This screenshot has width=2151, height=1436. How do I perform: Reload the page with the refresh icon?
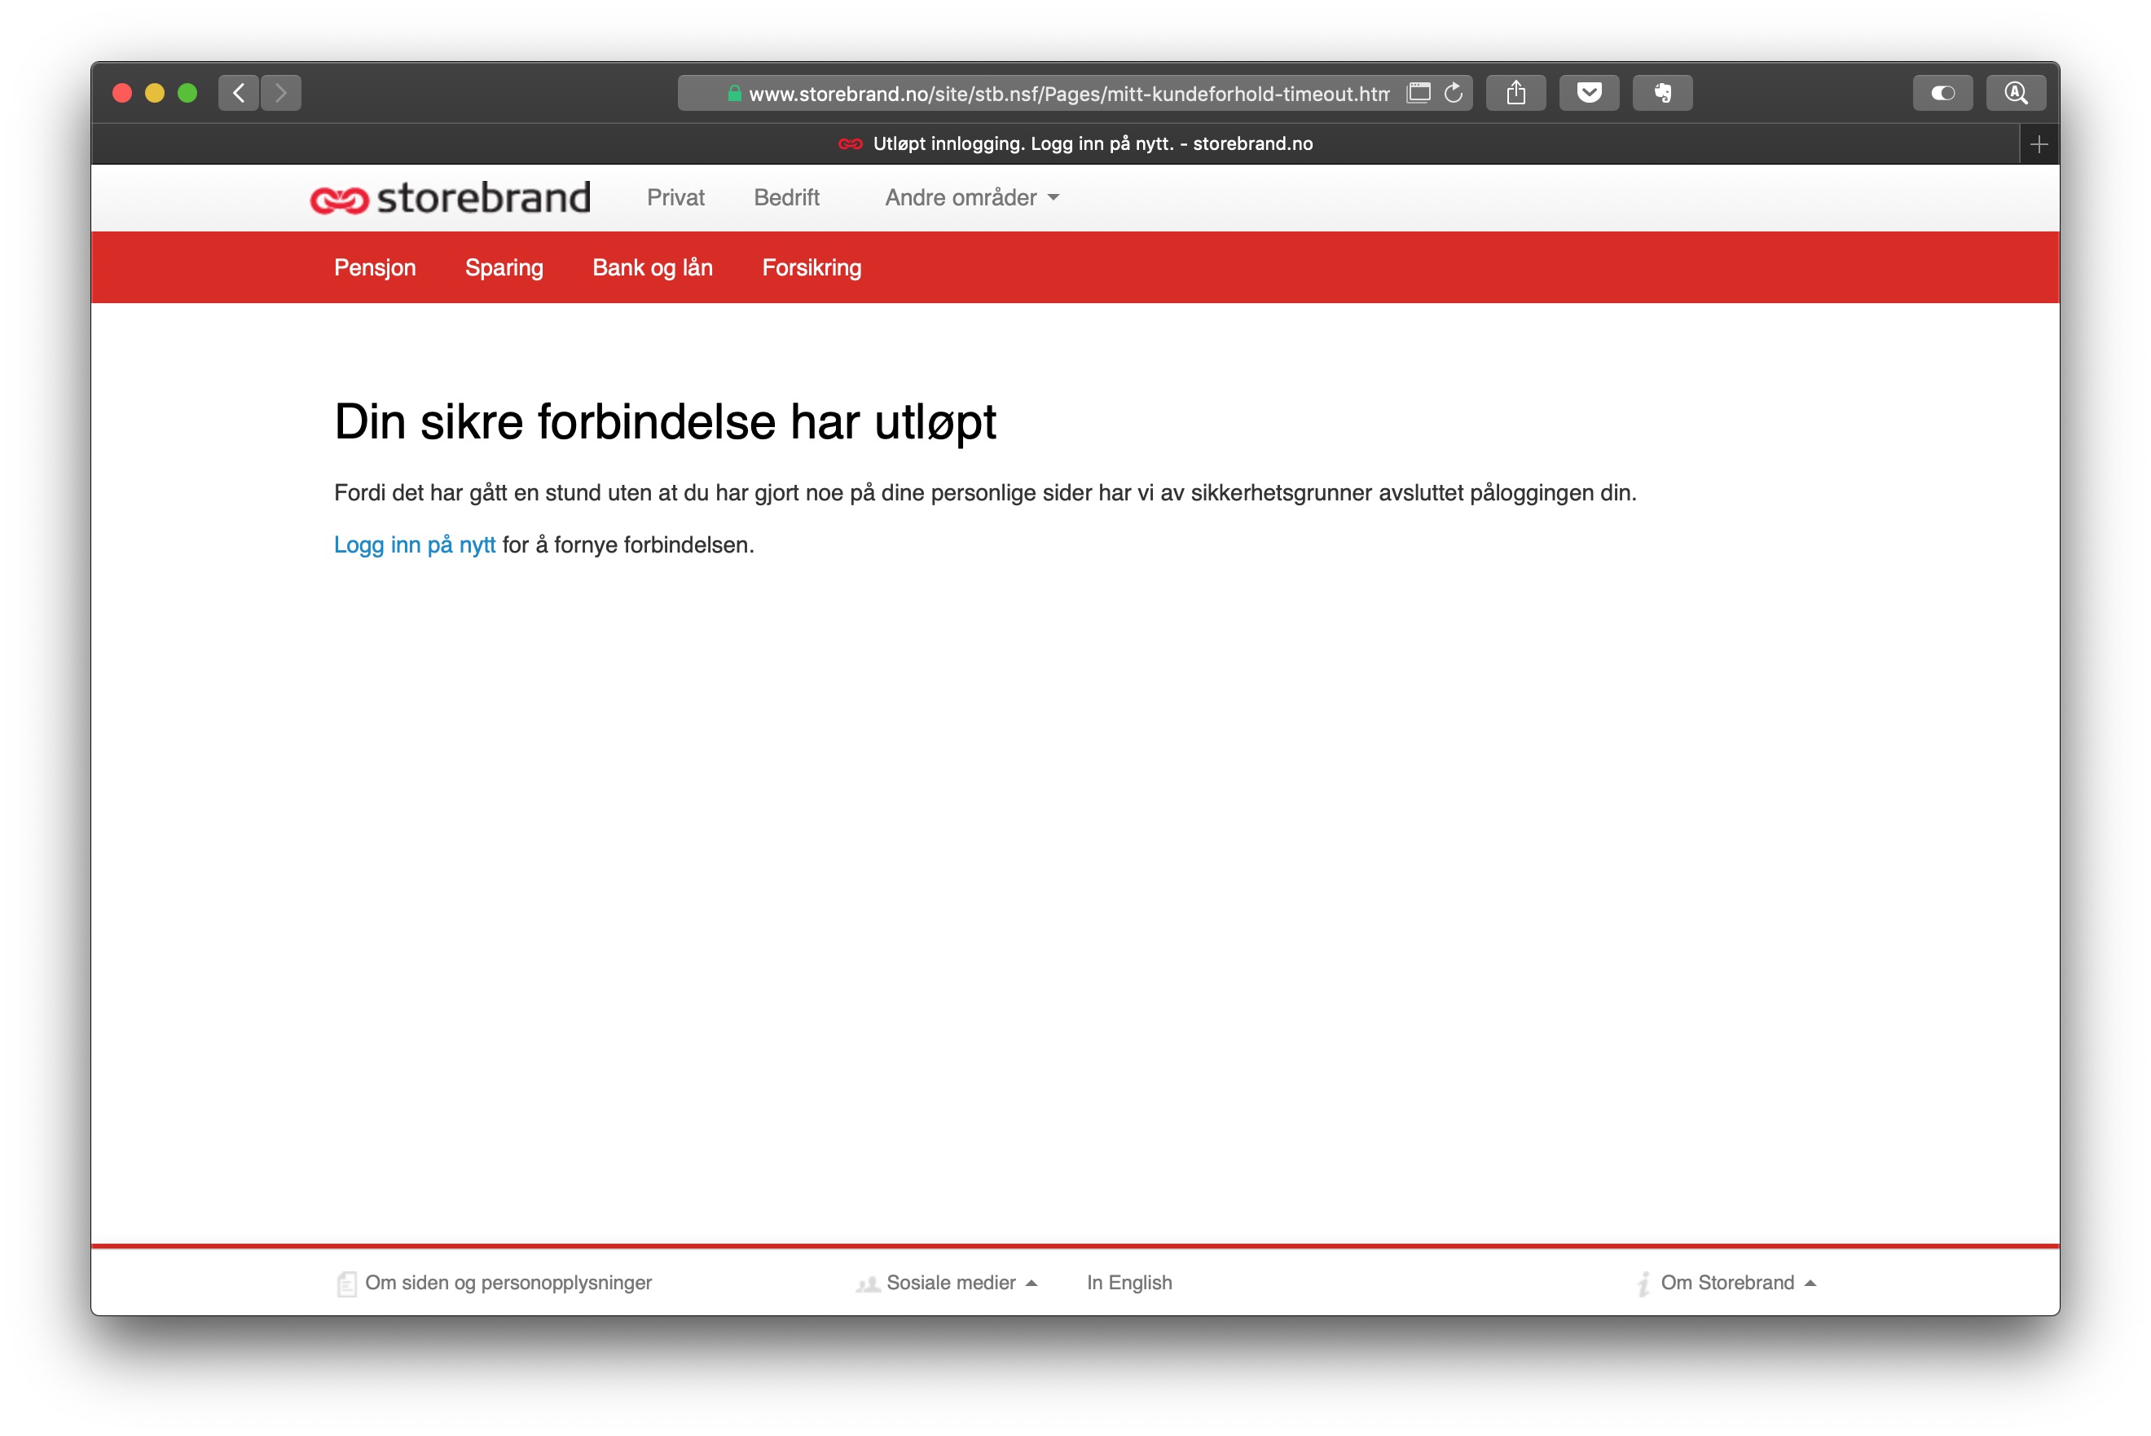coord(1453,92)
